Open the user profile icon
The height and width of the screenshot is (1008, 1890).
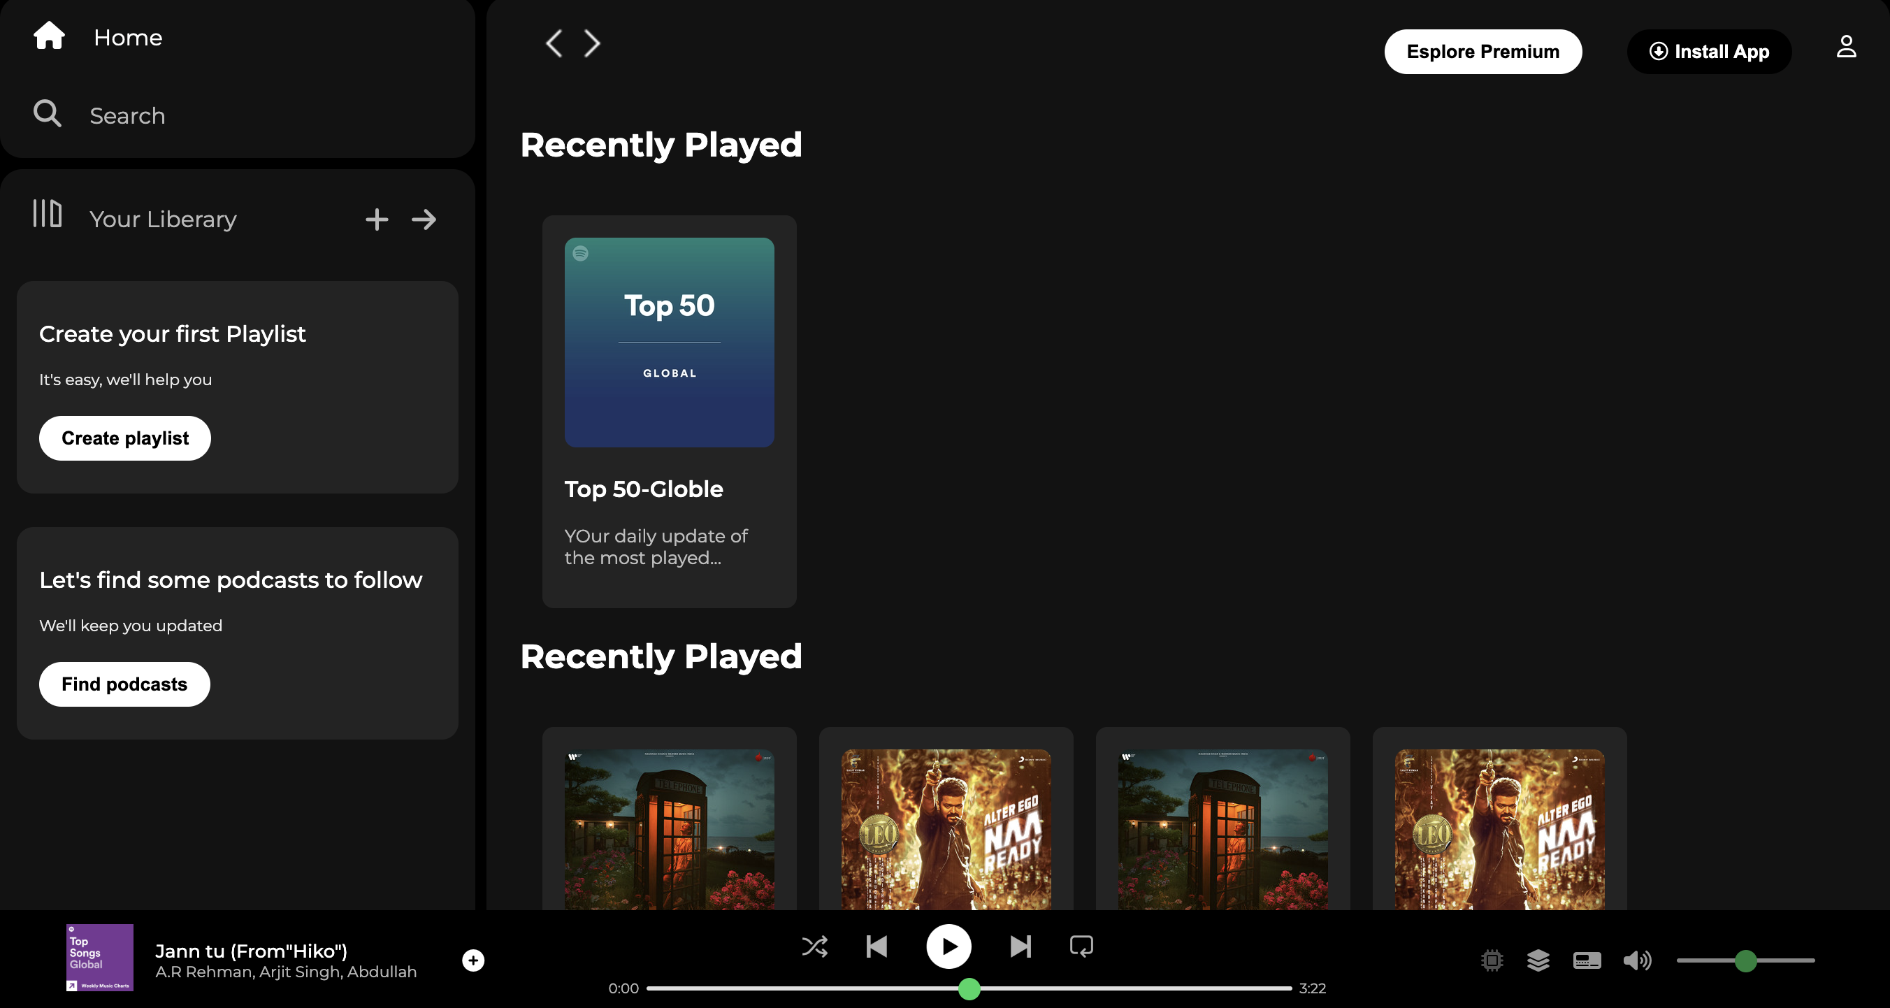coord(1846,47)
